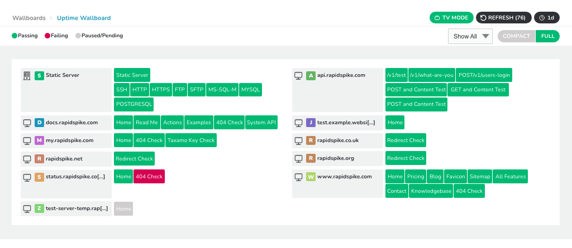This screenshot has width=572, height=248.
Task: Open the Taxamo Key Check tile
Action: [x=191, y=140]
